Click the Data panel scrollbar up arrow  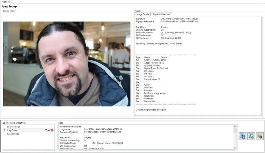point(234,126)
